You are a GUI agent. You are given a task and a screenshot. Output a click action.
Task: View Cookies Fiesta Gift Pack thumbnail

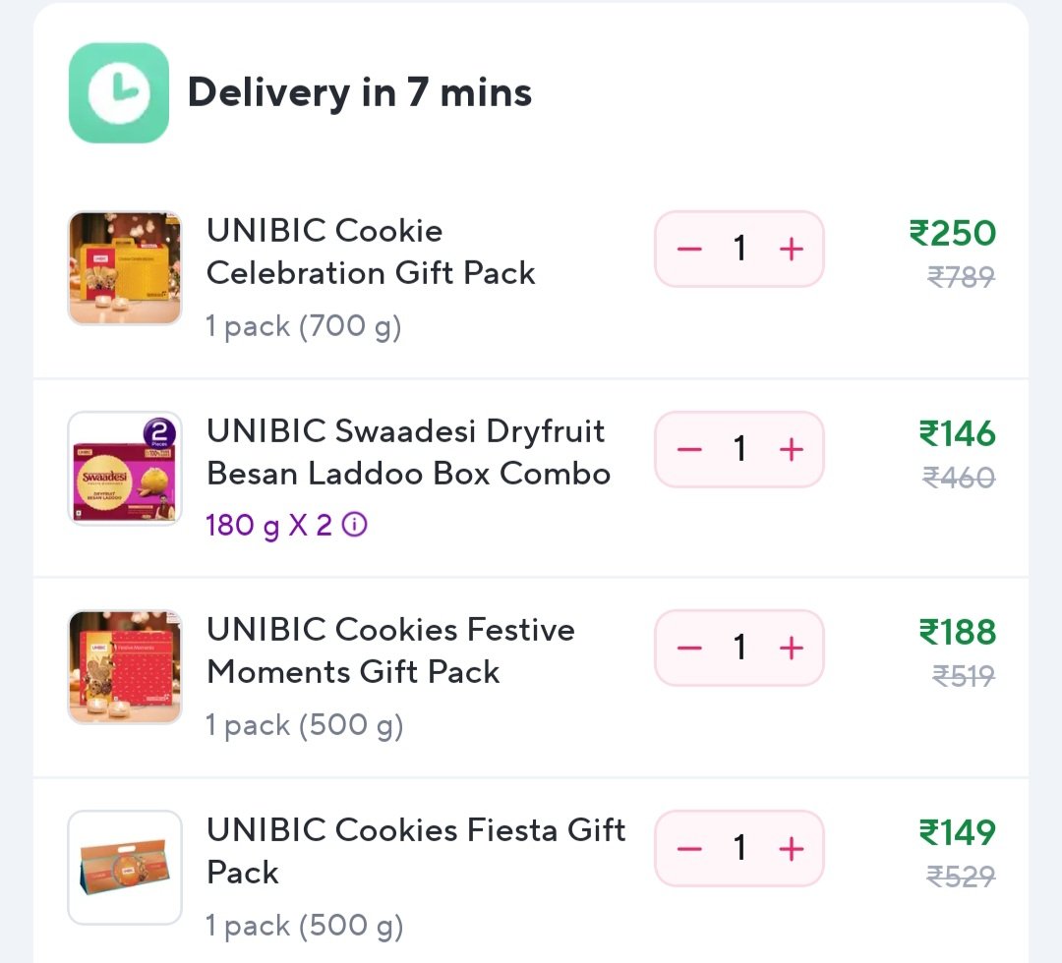click(125, 867)
